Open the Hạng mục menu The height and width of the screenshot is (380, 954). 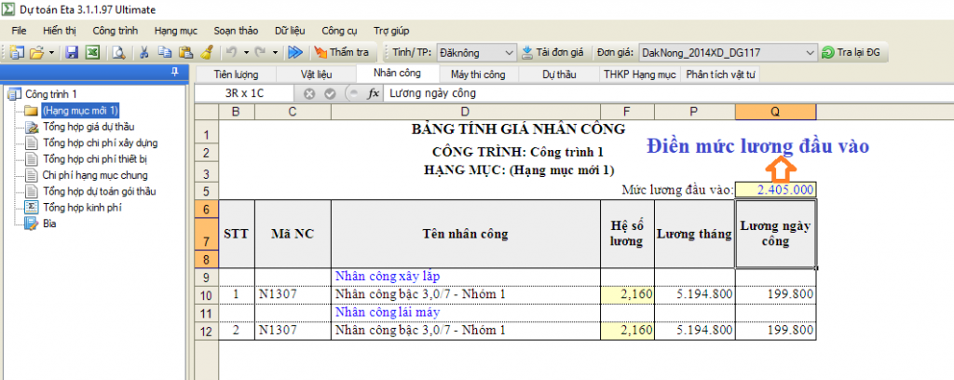click(x=176, y=31)
